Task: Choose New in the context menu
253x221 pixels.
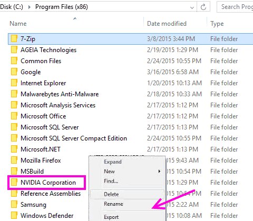Action: click(109, 171)
